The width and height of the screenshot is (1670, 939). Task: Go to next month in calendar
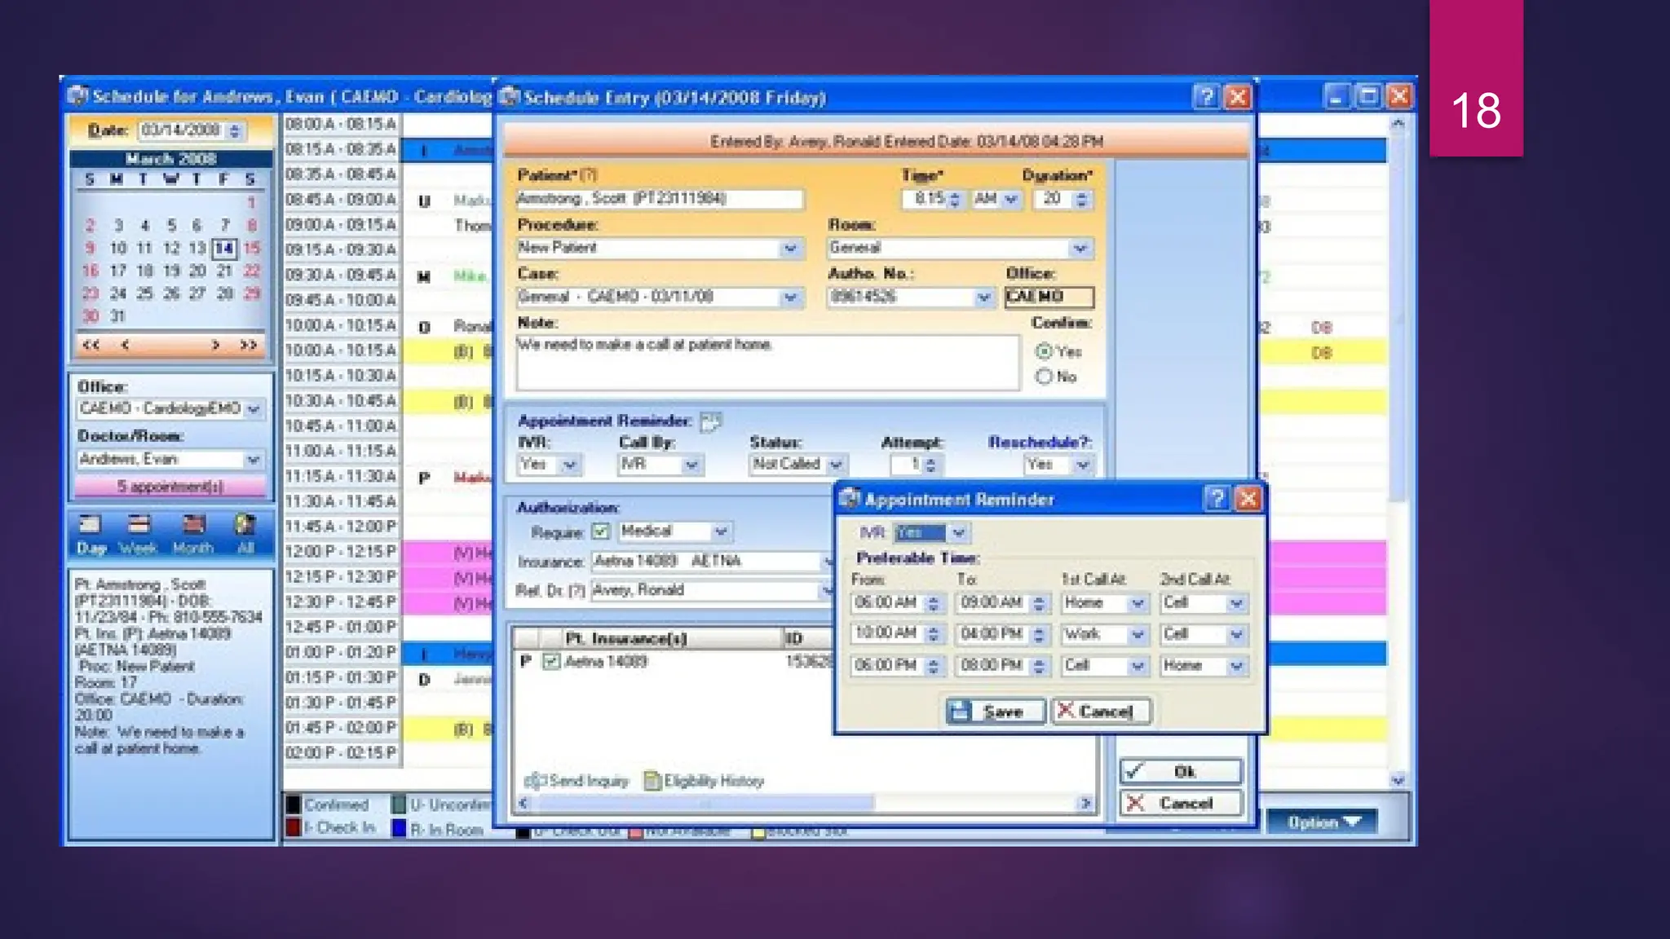click(x=215, y=345)
